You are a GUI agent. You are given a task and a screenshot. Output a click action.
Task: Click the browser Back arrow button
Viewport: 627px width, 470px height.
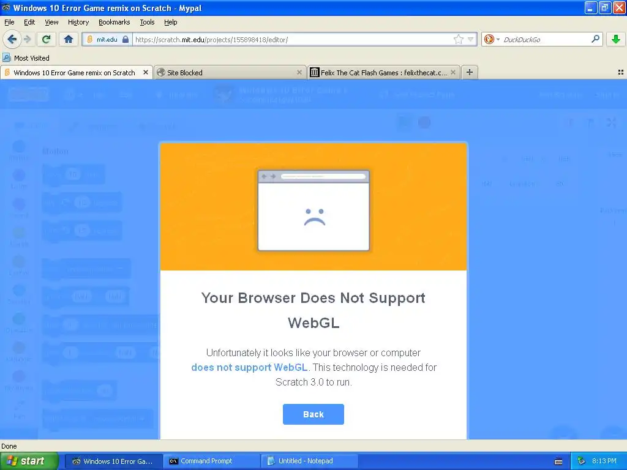coord(12,39)
